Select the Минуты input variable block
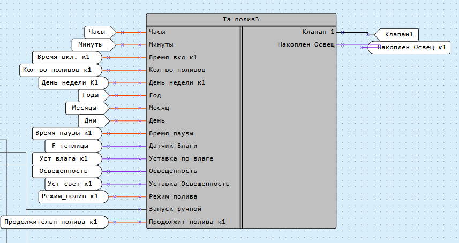Screen dimensions: 459x243 coord(94,45)
